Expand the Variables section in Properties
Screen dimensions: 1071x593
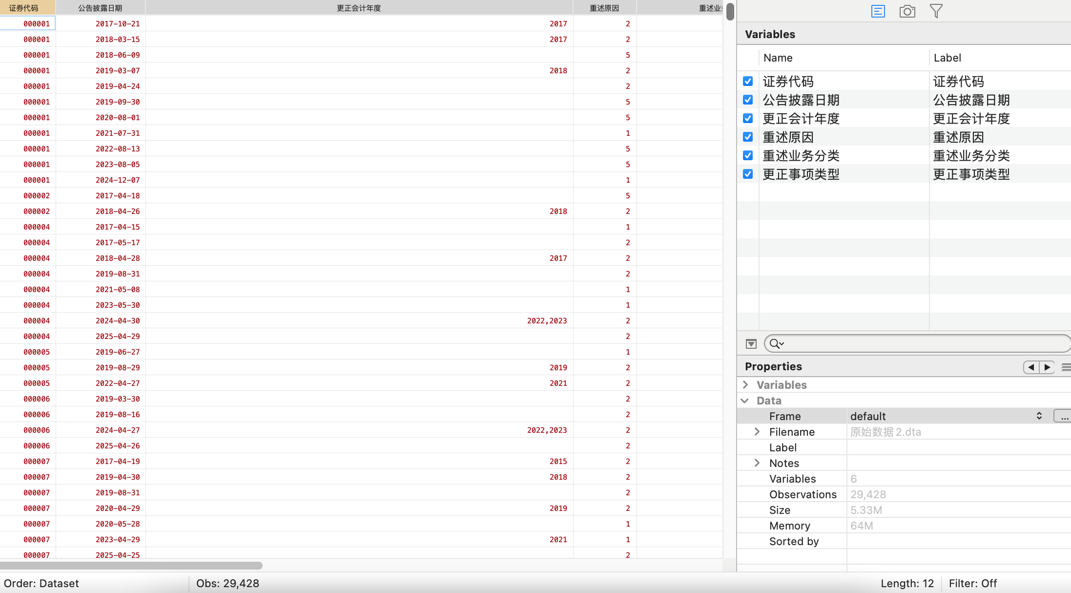point(745,385)
